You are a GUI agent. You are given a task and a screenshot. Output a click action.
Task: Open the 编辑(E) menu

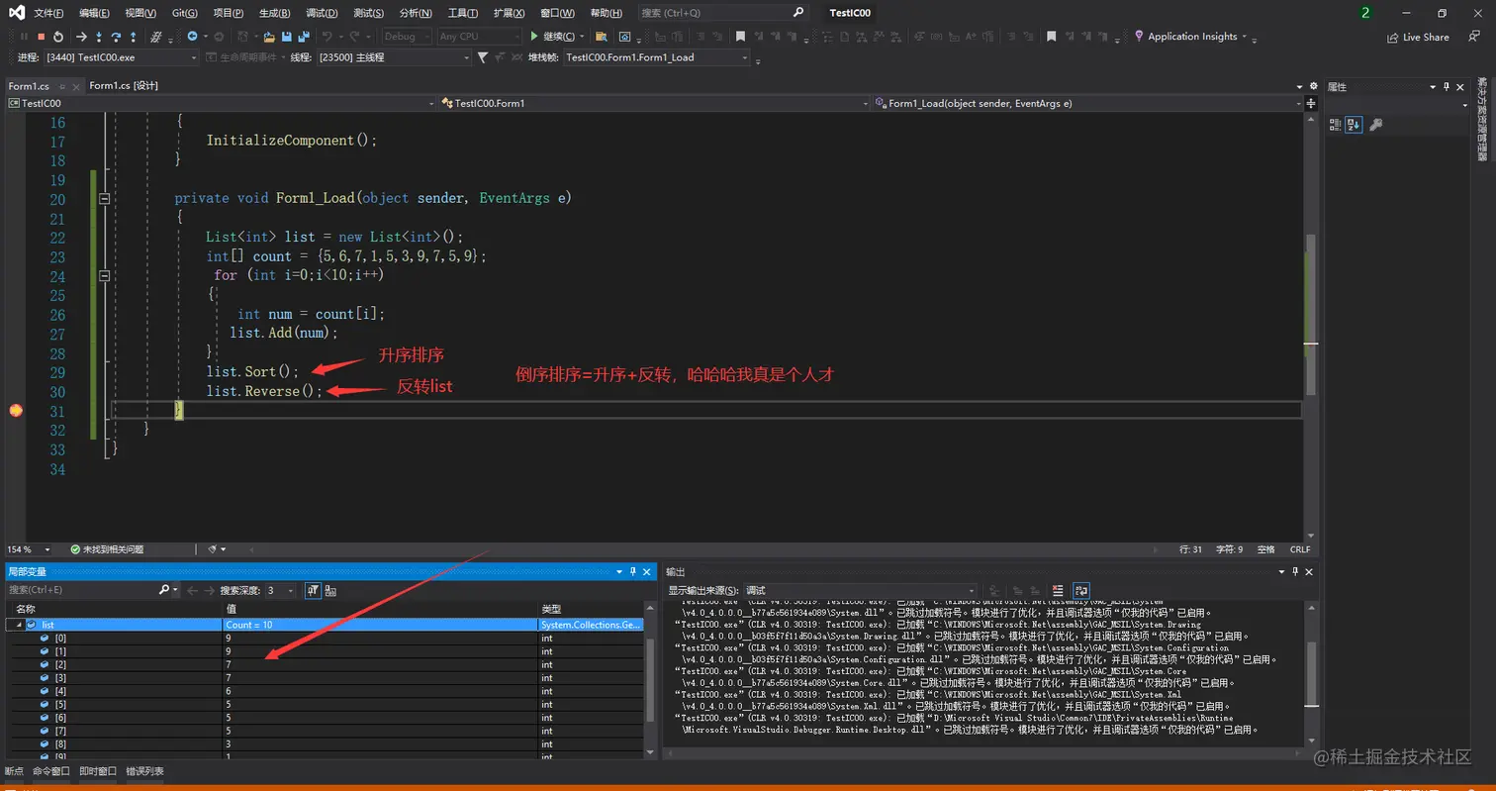[x=95, y=13]
